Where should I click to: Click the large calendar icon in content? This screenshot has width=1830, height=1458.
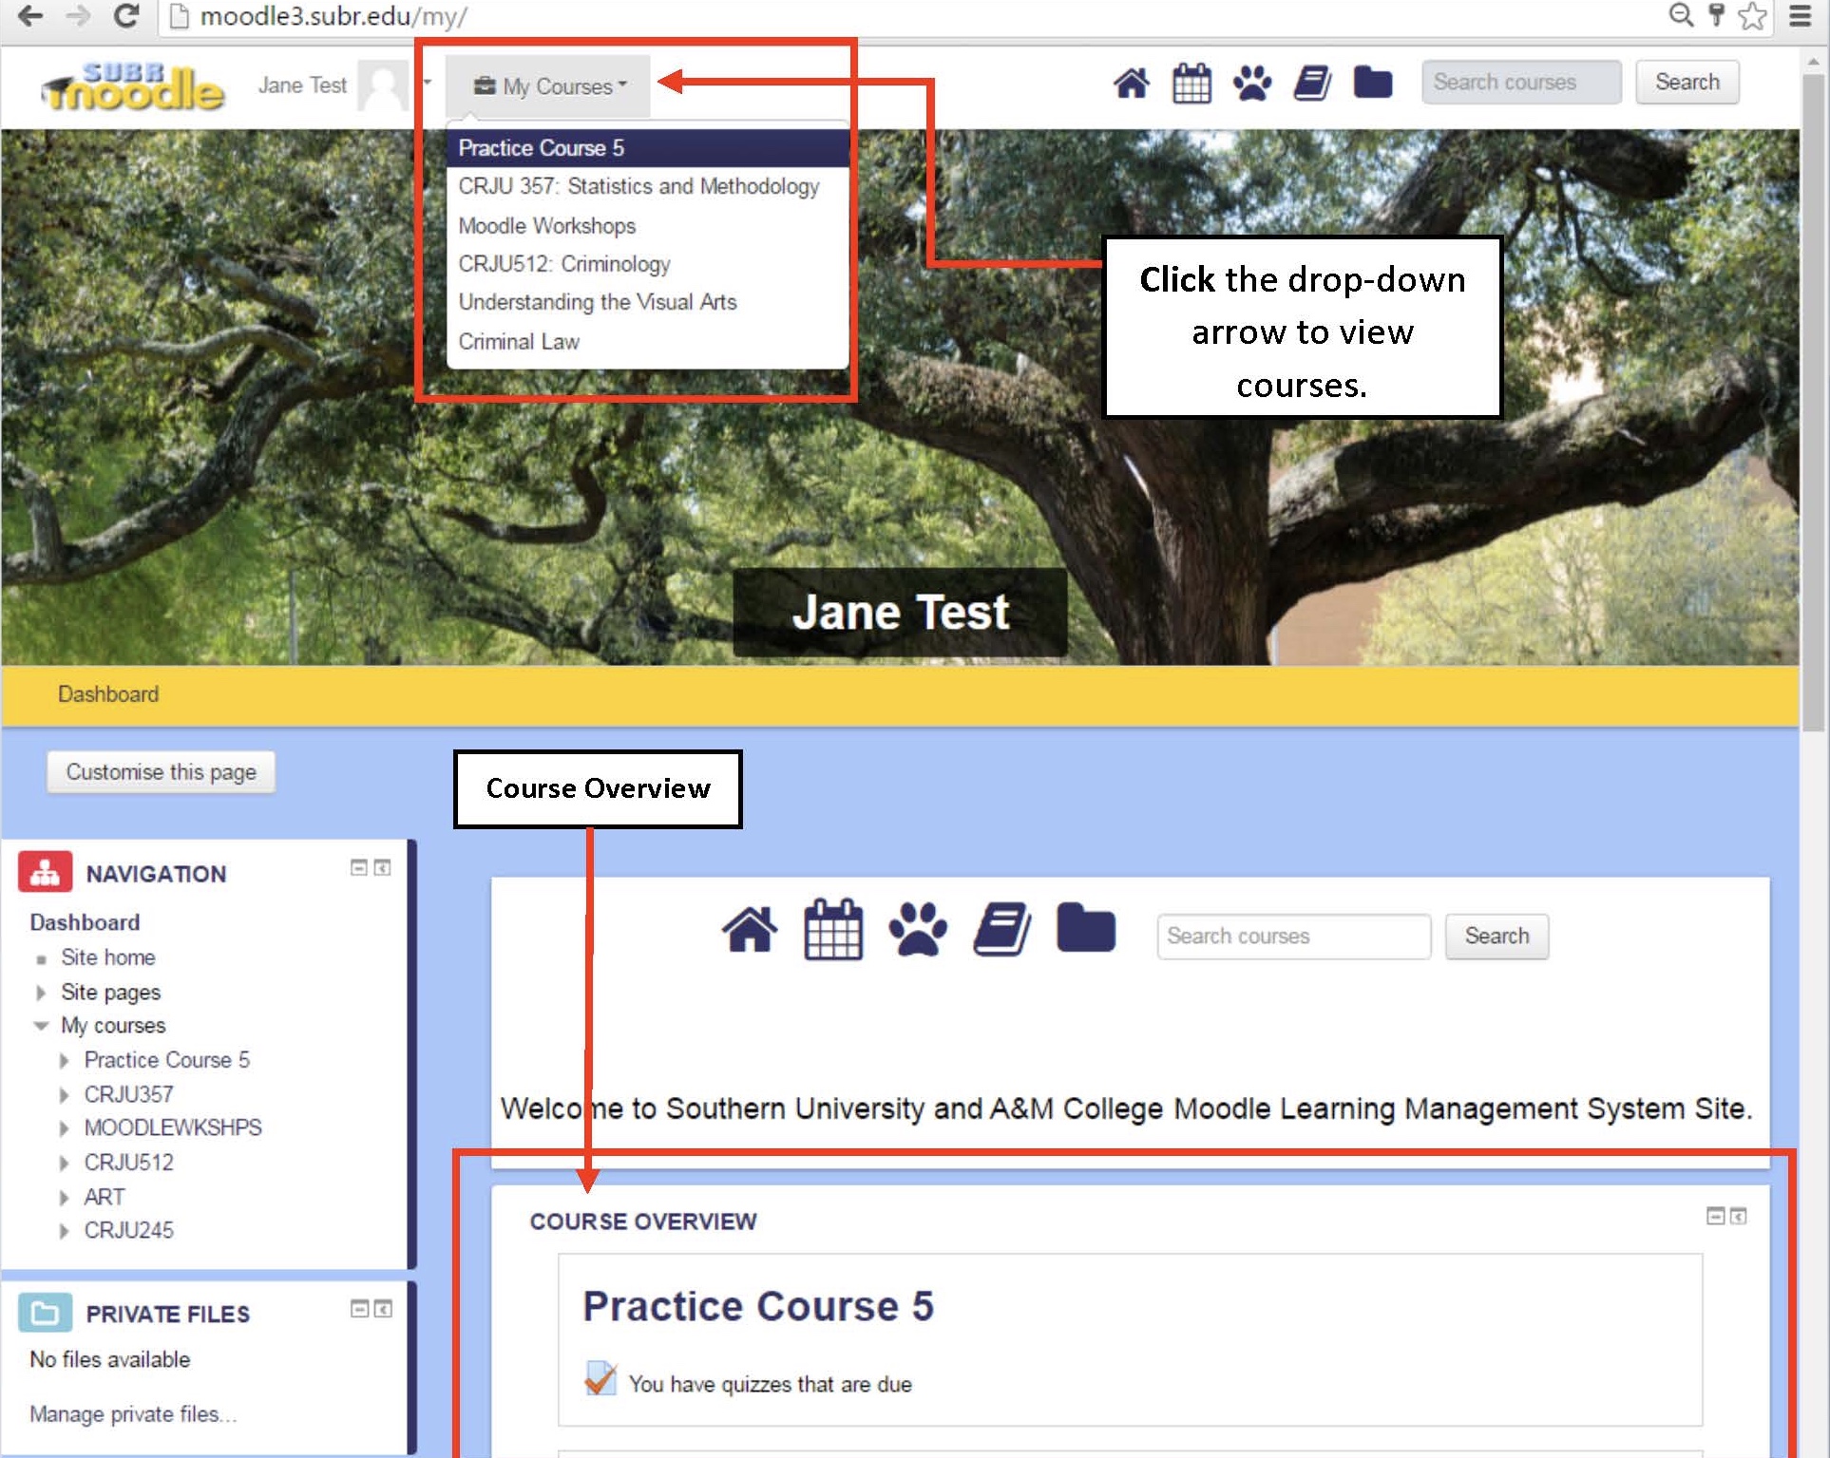(x=833, y=929)
